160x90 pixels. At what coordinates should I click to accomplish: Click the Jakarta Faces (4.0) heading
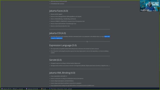pos(58,11)
